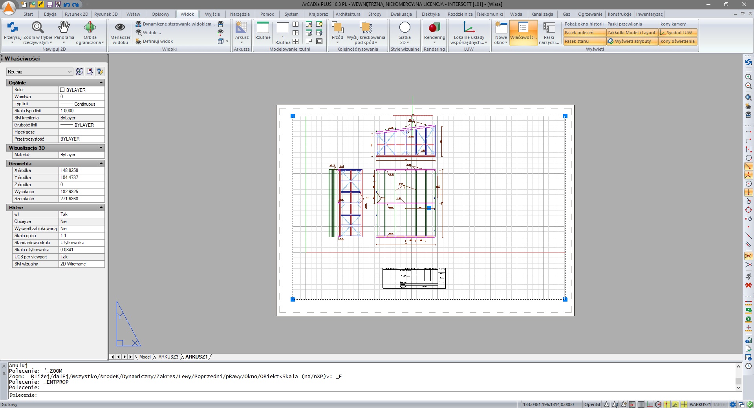Click the Siatka 2D style icon

(x=404, y=27)
